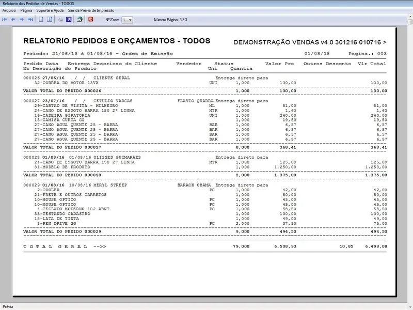This screenshot has height=310, width=413.
Task: Click the previous page arrow
Action: point(13,20)
